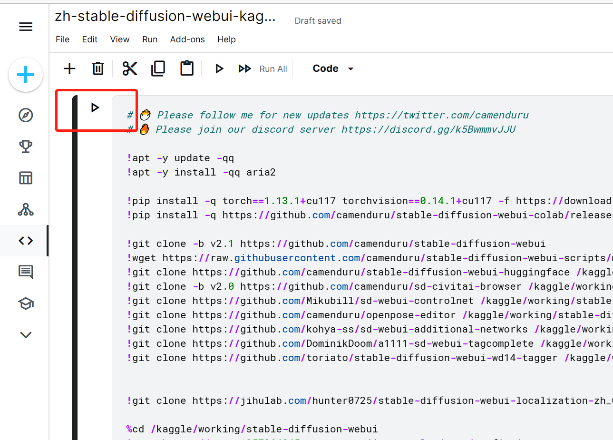Delete the selected cell with trash icon
Screen dimensions: 613x440
98,68
